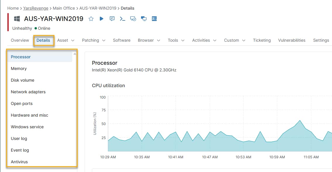
Task: Open the Activities dropdown
Action: 204,40
